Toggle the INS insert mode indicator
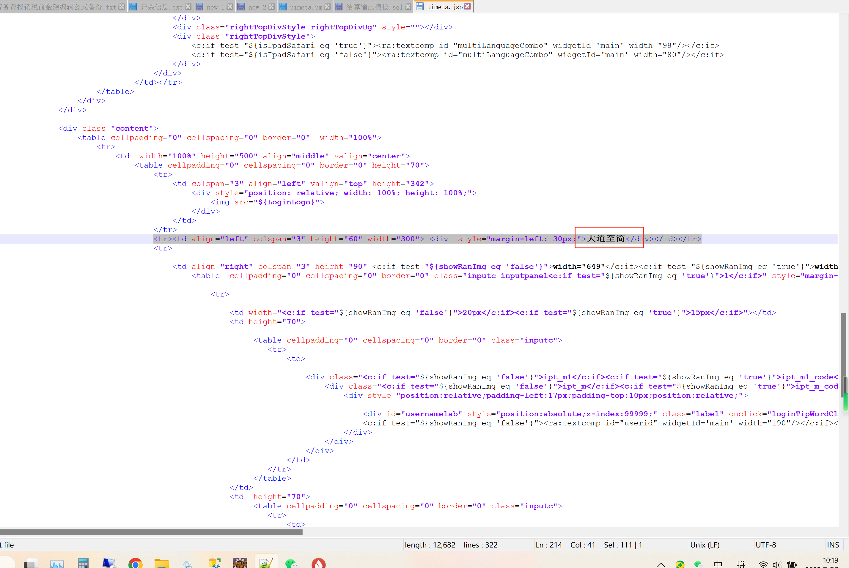 click(x=833, y=545)
